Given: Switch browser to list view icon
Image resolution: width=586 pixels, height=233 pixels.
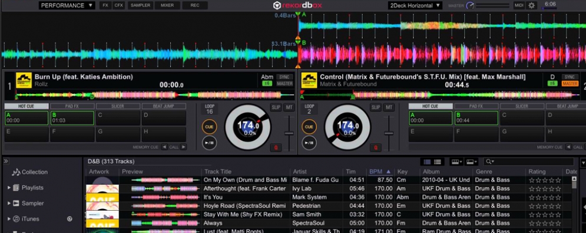Looking at the screenshot, I should (x=437, y=162).
